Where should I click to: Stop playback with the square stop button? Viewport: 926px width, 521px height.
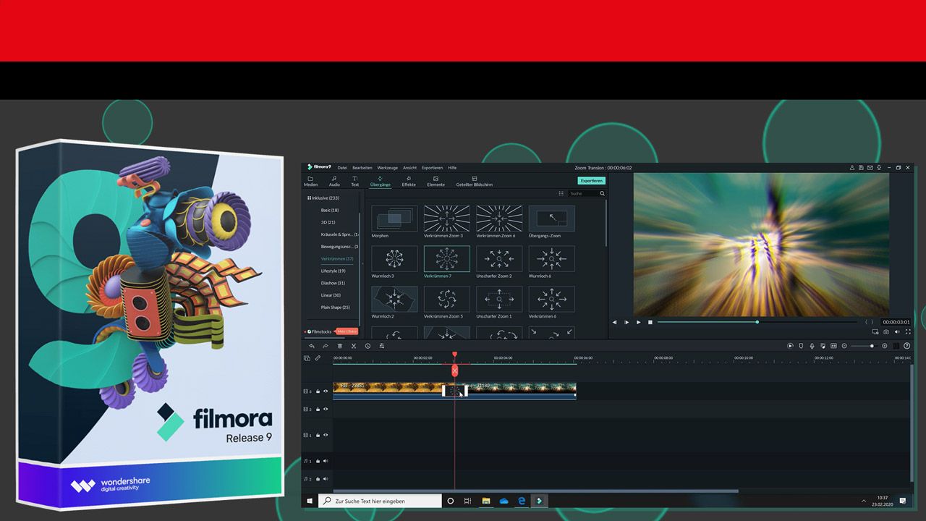650,322
